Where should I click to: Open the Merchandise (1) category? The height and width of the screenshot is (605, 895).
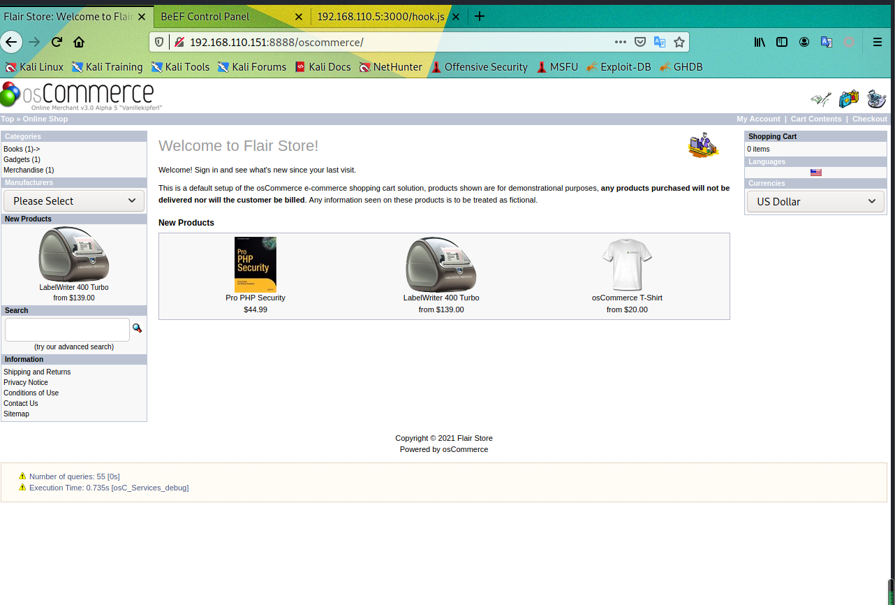click(29, 170)
